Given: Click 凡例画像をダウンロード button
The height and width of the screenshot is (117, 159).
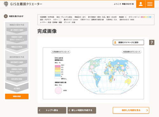Looking at the screenshot, I should click(x=61, y=52).
